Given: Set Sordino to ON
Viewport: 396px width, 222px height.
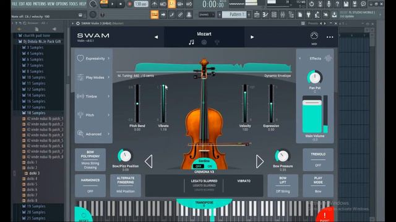Looking at the screenshot, I should 210,166.
